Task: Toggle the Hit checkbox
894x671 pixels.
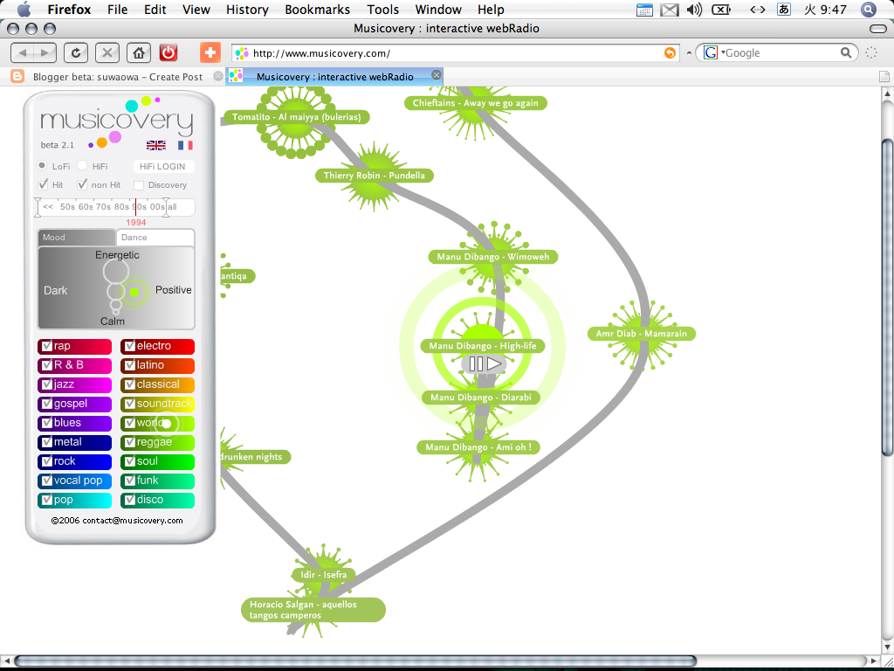Action: [43, 185]
